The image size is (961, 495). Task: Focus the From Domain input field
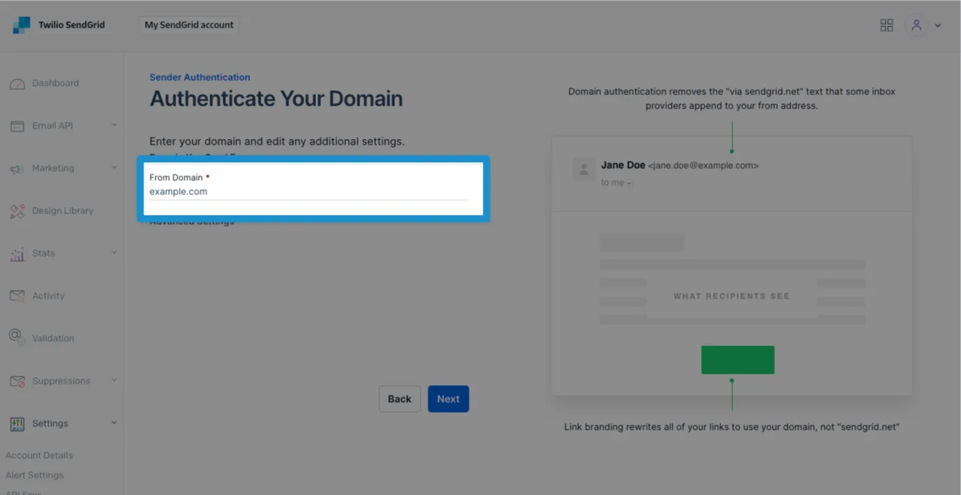309,191
